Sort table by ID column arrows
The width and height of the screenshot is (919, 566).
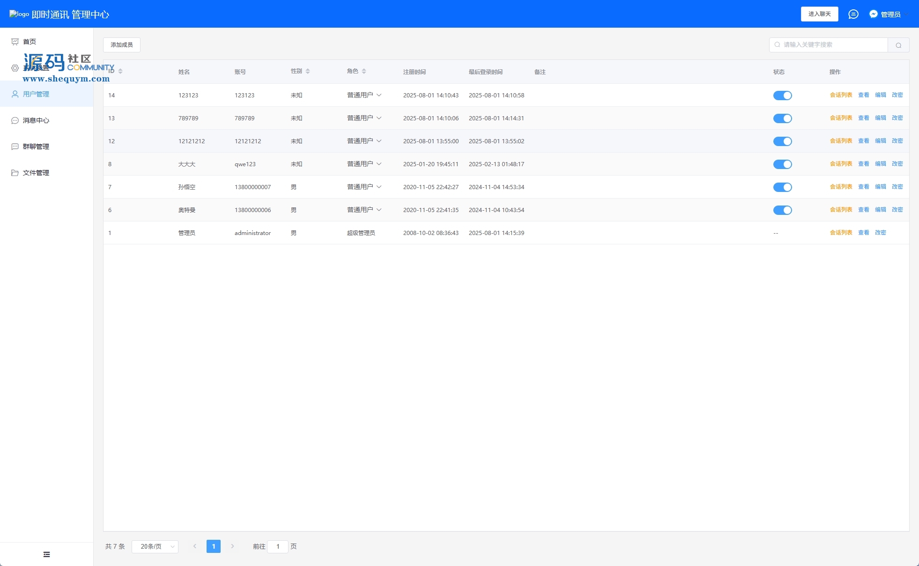coord(120,71)
